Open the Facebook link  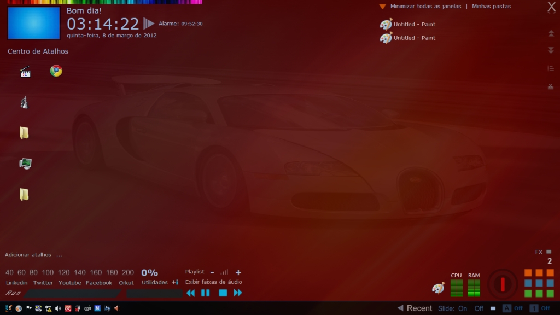click(99, 283)
